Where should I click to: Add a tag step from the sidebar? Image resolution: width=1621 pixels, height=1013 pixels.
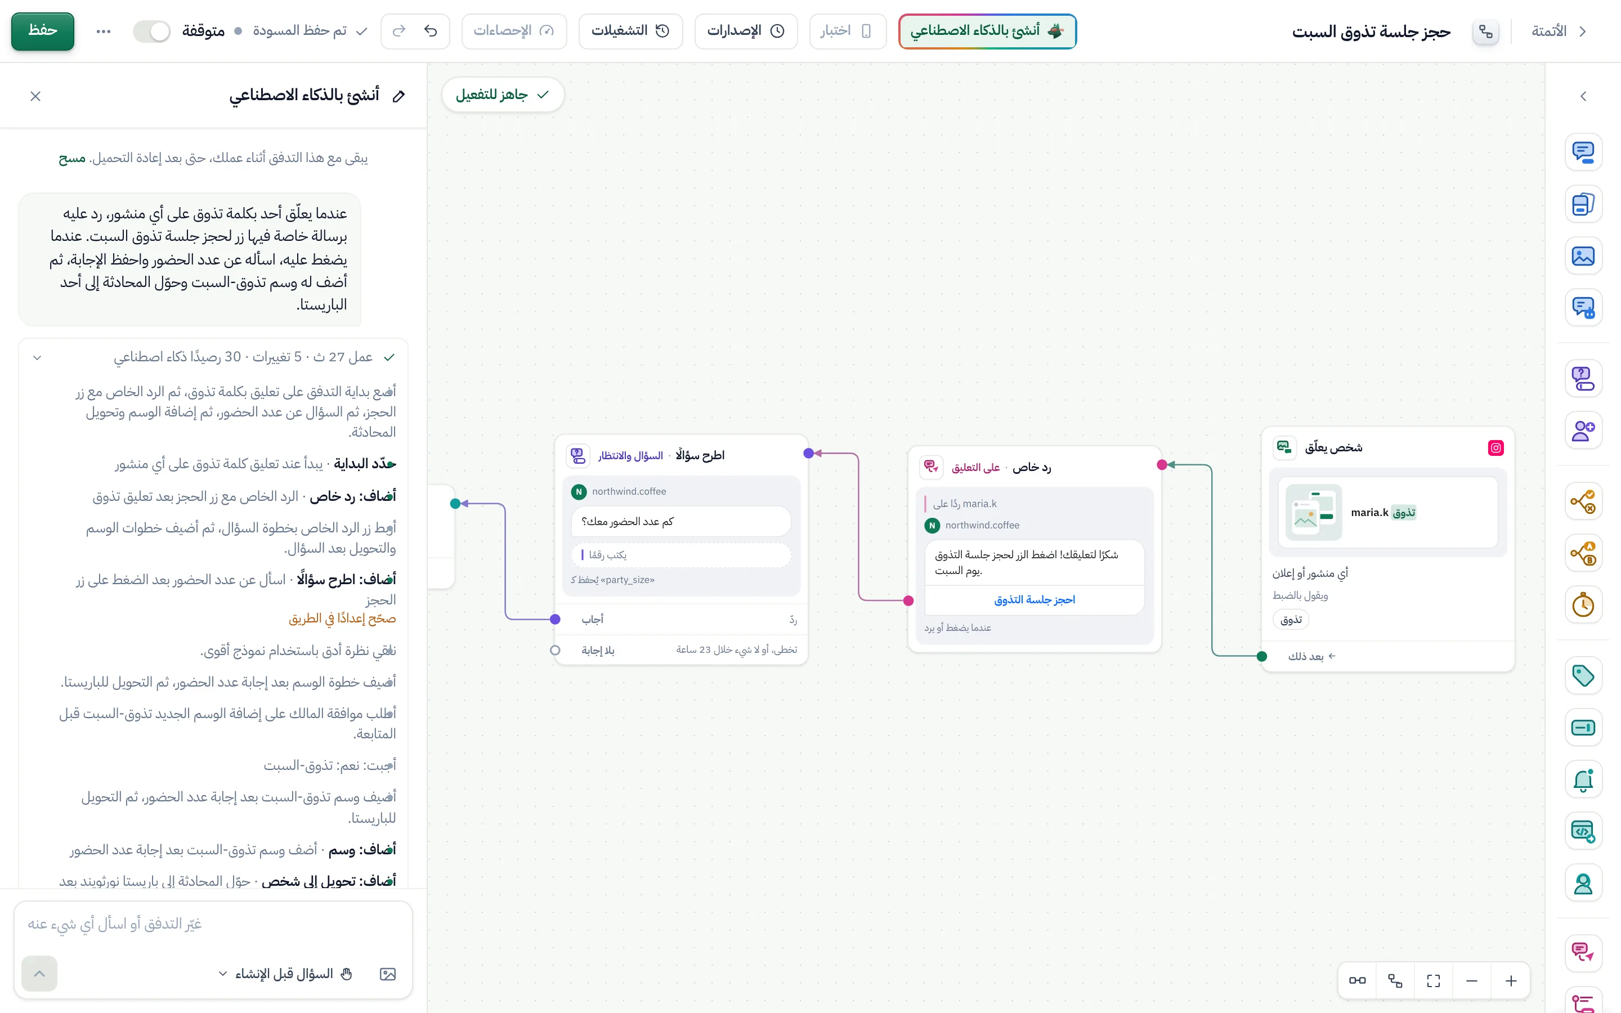click(1583, 675)
